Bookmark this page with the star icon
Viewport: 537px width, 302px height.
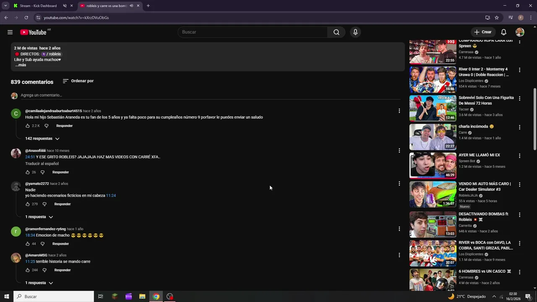(497, 18)
